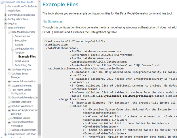Expand the Command Line Execution node
The width and height of the screenshot is (177, 138).
(x=6, y=15)
